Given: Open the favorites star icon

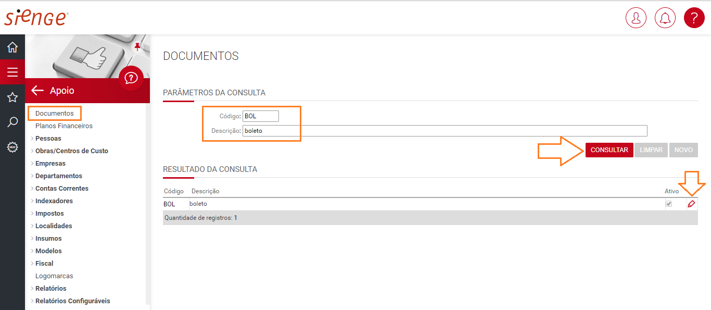Looking at the screenshot, I should point(12,97).
